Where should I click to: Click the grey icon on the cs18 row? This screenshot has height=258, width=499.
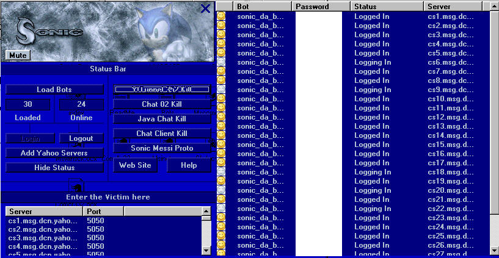click(x=221, y=172)
